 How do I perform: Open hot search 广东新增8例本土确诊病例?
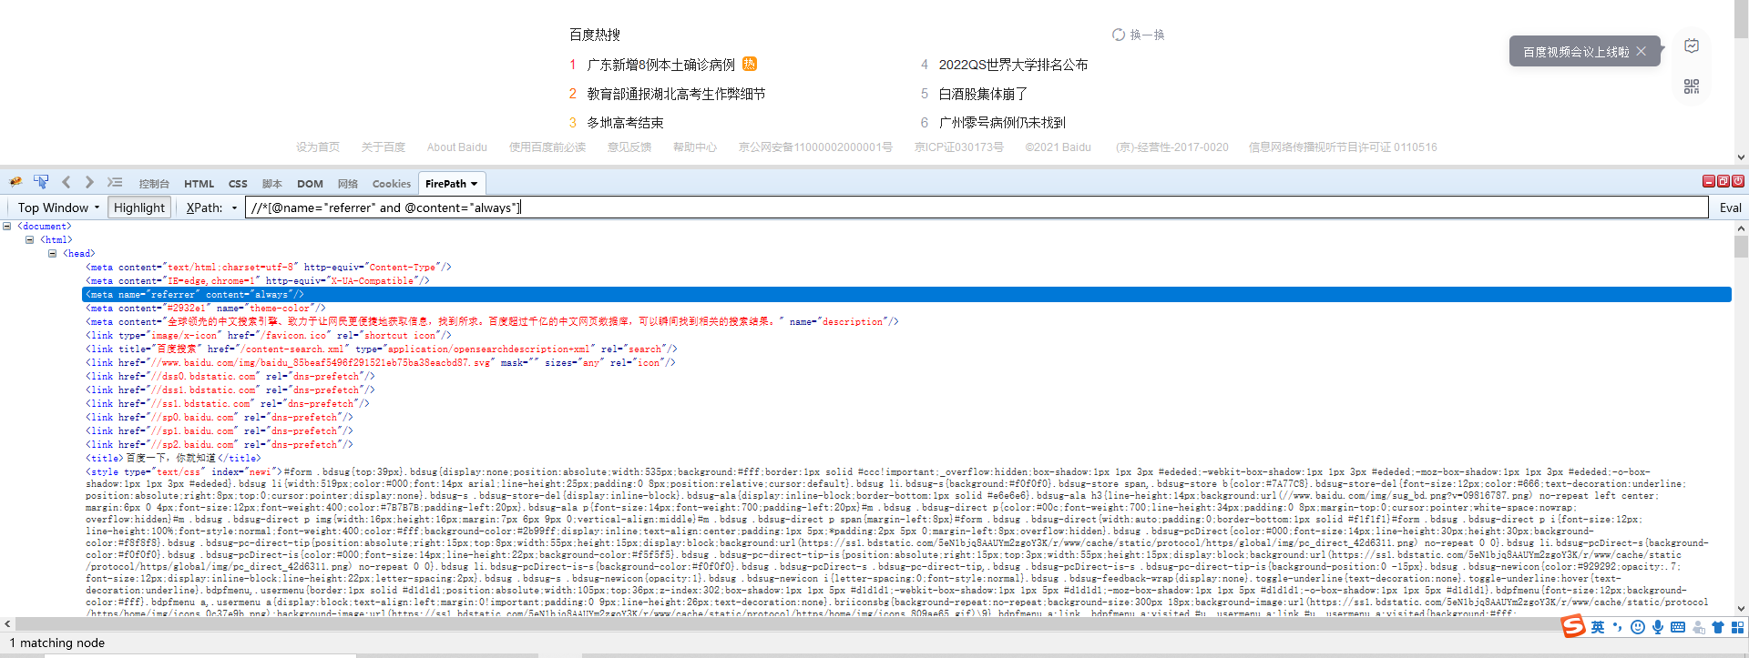tap(661, 65)
